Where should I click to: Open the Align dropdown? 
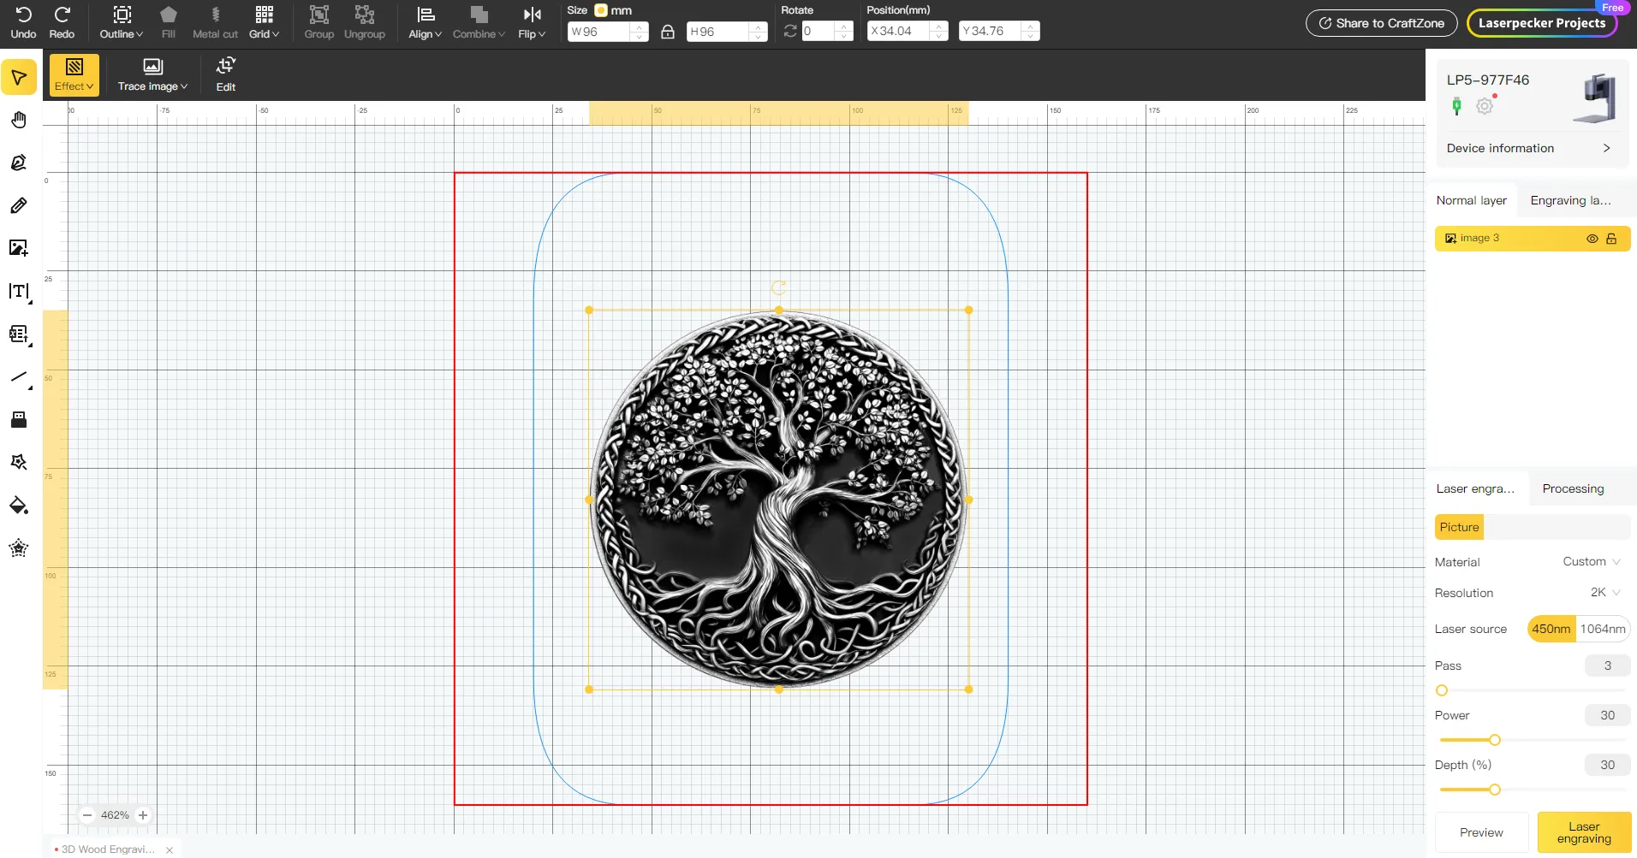[x=426, y=23]
